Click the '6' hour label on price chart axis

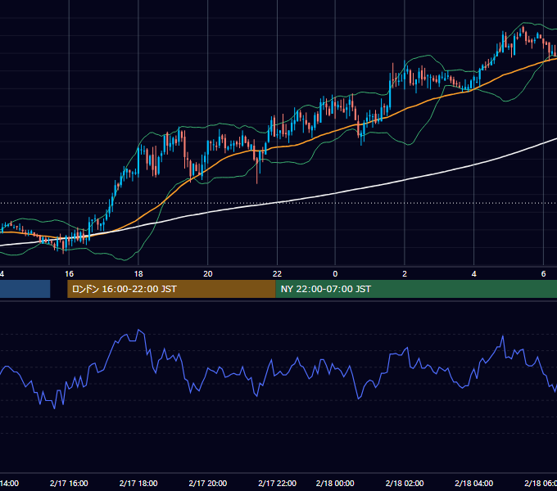pos(543,274)
